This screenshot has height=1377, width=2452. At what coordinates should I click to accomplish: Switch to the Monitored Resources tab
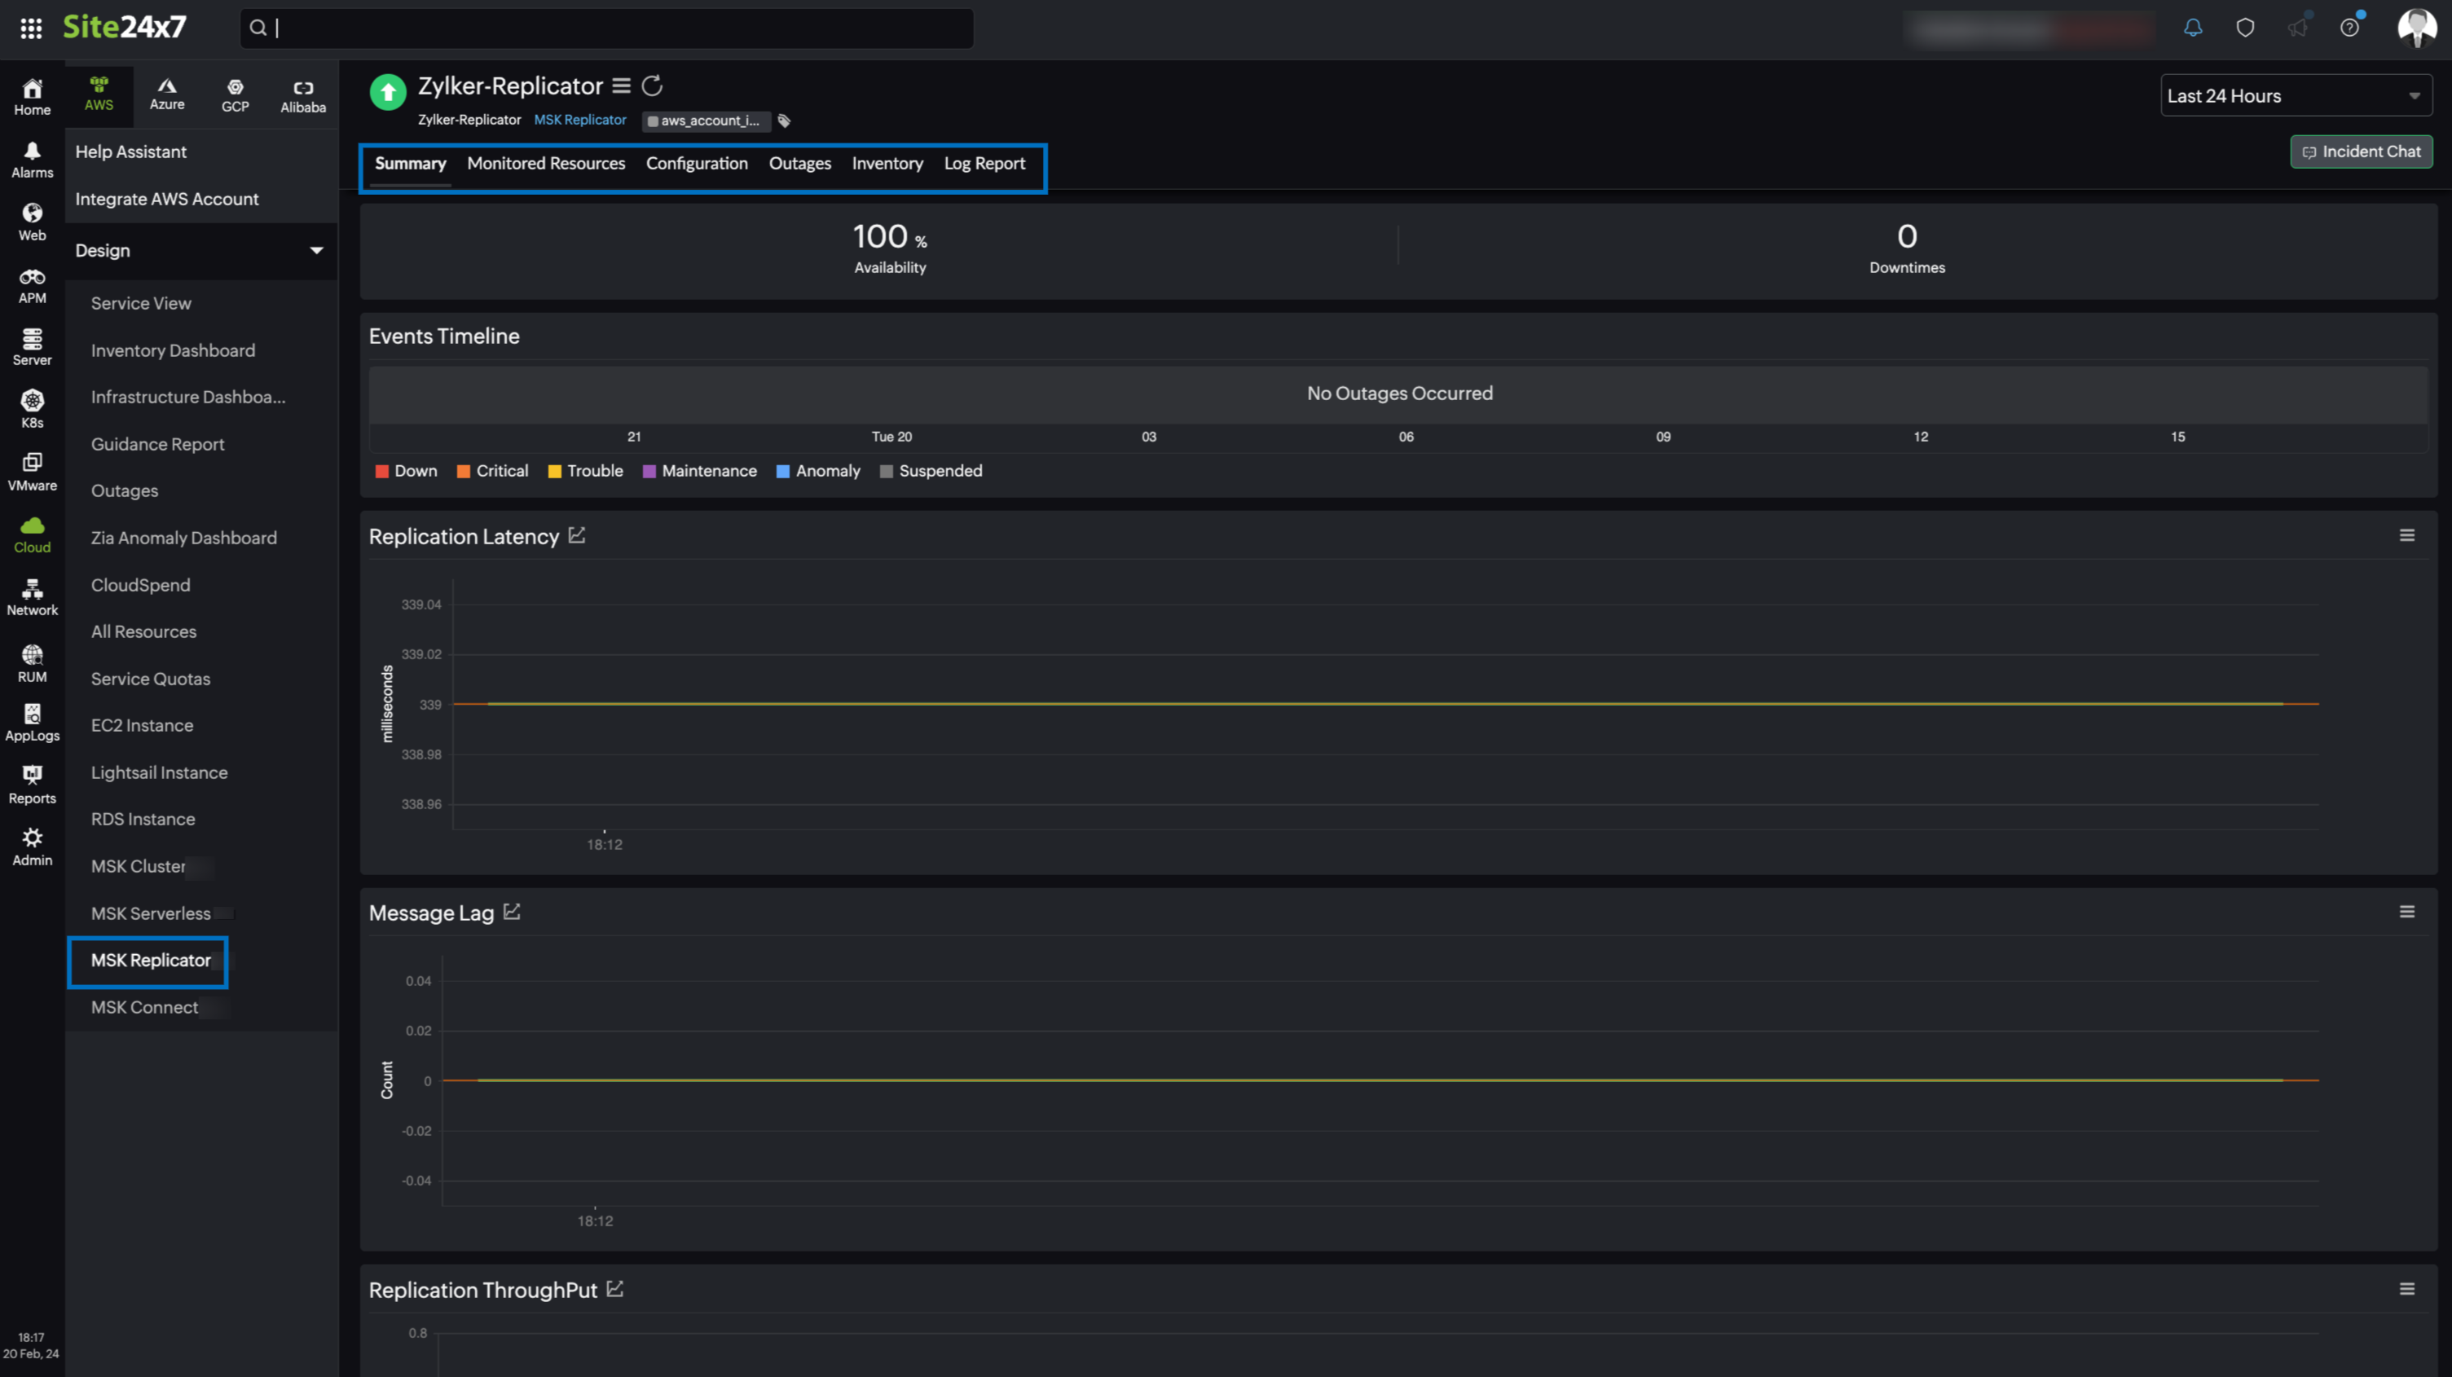tap(545, 164)
